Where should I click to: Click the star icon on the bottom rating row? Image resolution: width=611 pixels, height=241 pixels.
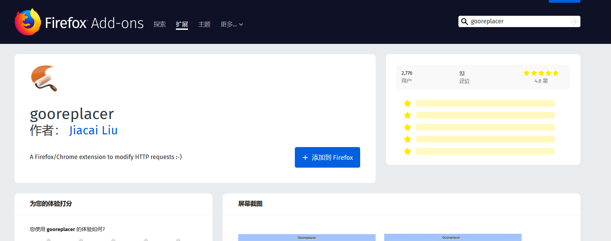tap(408, 152)
